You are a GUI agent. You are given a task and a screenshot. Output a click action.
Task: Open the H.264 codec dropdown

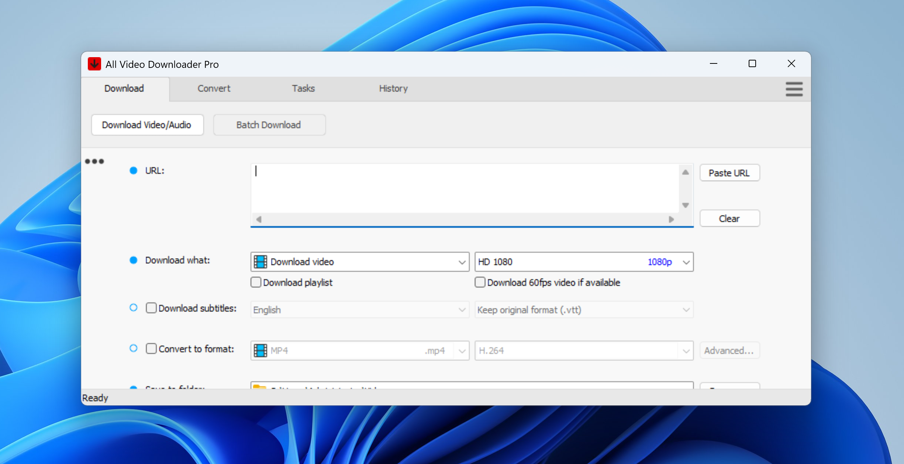[584, 350]
